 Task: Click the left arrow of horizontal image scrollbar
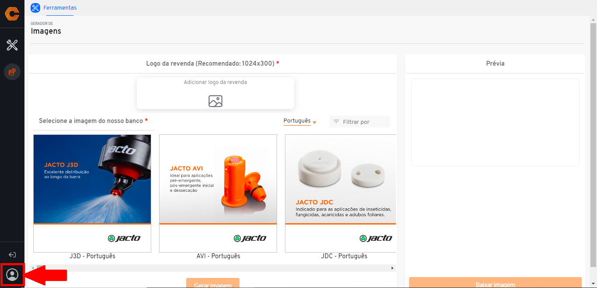tap(33, 268)
